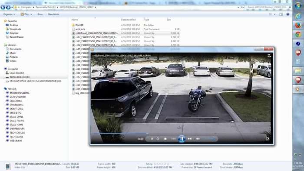Screen dimensions: 304x171
Task: Select Removable Disk (E:) in navigation pane
Action: [20, 77]
